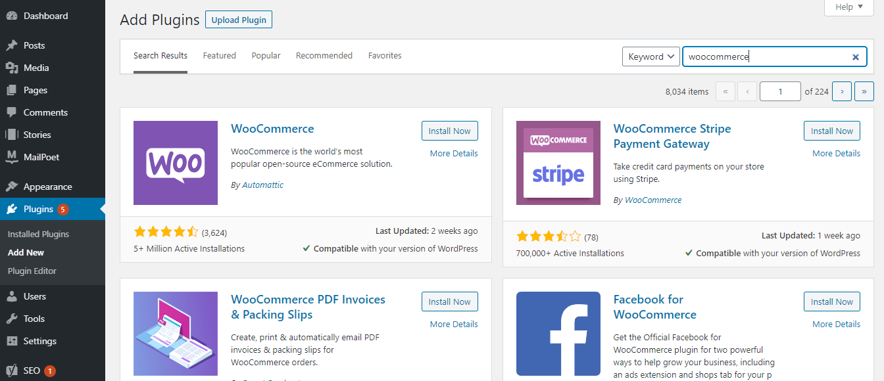Click the Stripe plugin star rating
Image resolution: width=884 pixels, height=381 pixels.
(549, 236)
